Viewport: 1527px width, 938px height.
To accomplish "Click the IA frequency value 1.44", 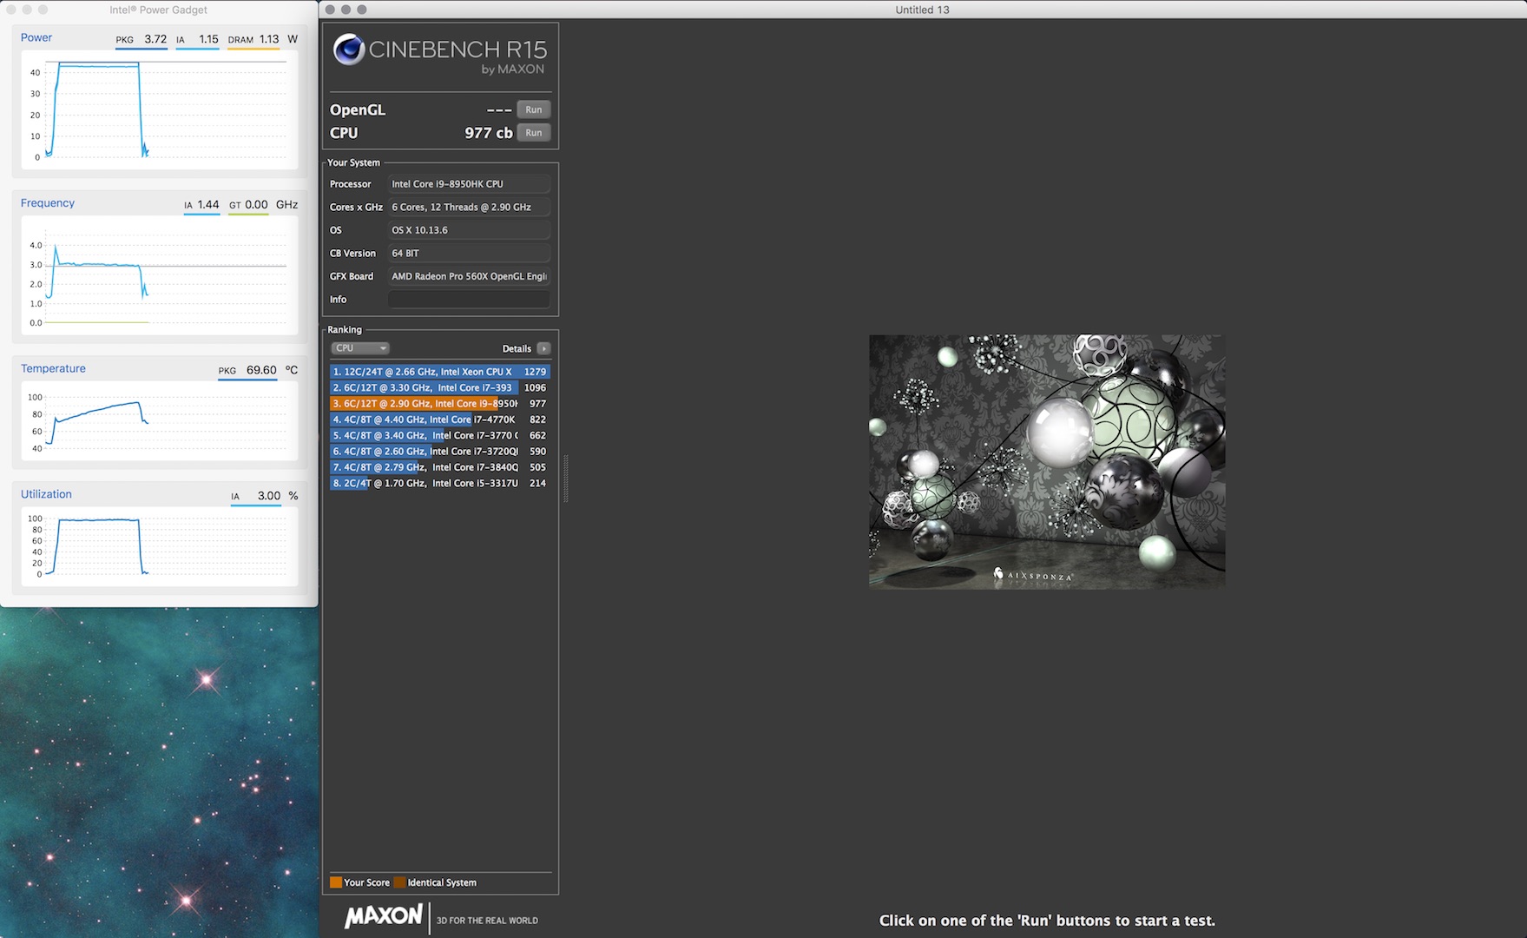I will (x=208, y=205).
